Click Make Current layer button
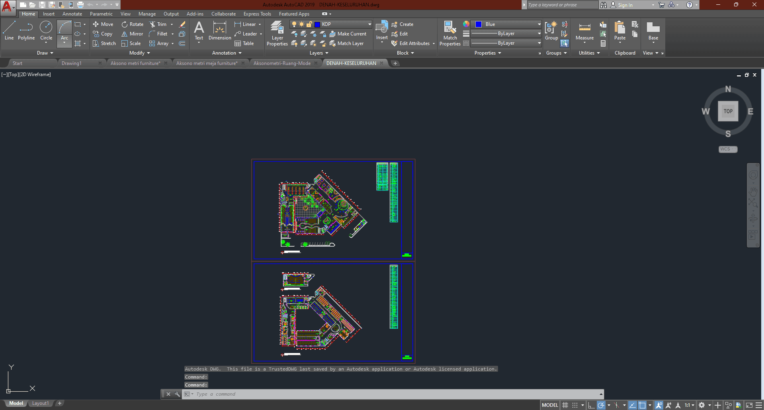Screen dimensions: 764x410 pos(348,34)
